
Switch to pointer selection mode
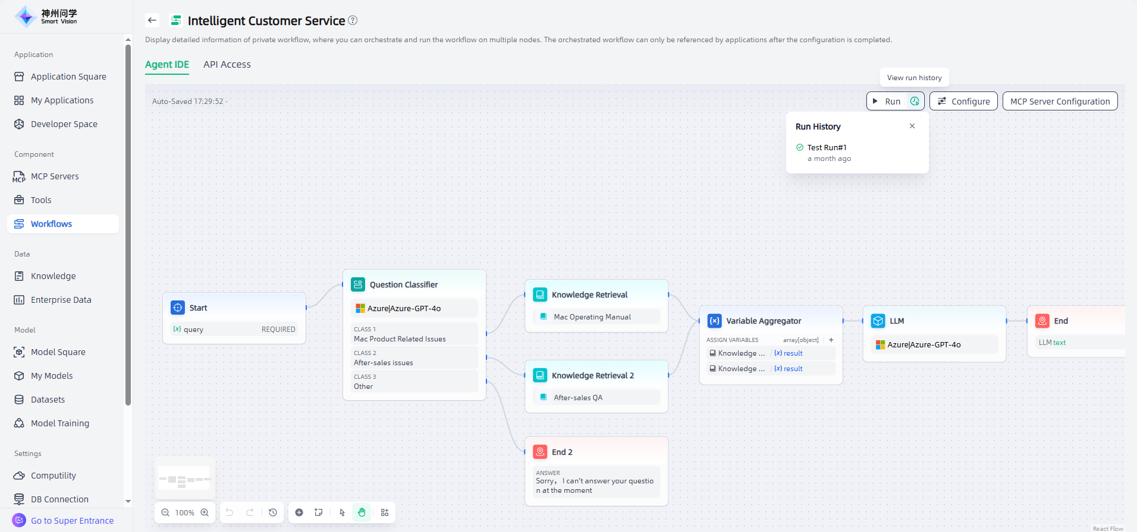click(x=342, y=512)
